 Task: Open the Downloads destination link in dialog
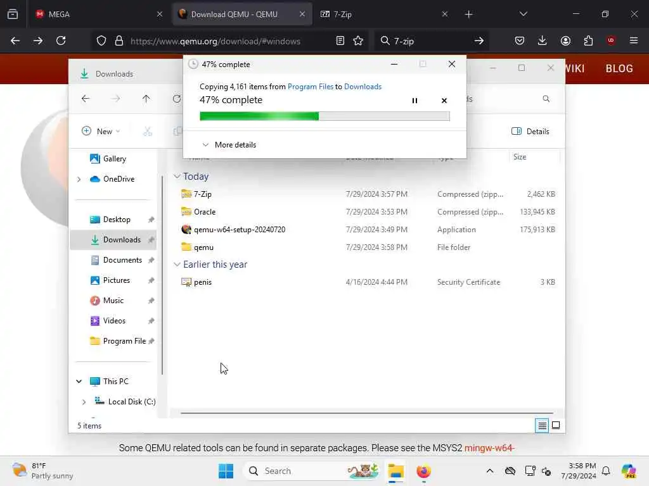pos(363,86)
